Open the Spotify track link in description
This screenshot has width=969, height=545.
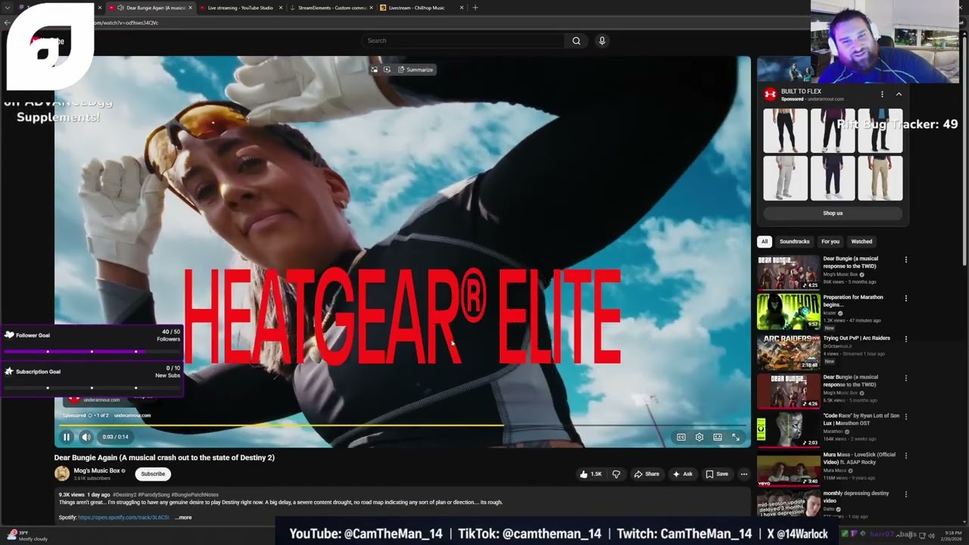[123, 518]
